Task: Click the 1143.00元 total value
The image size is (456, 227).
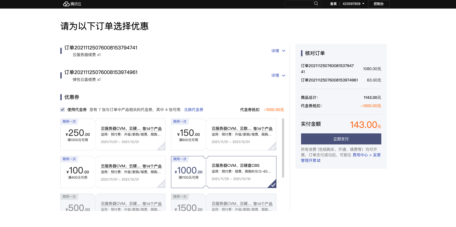Action: pos(372,97)
